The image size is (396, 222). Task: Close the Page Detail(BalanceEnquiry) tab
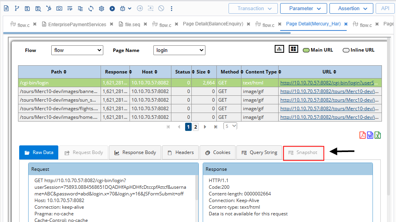click(x=248, y=24)
